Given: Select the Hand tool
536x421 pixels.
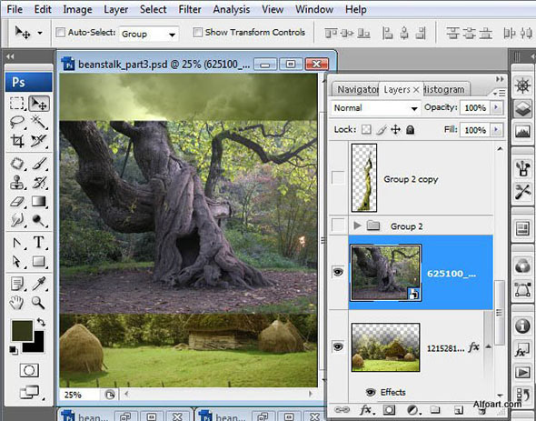Looking at the screenshot, I should click(16, 303).
